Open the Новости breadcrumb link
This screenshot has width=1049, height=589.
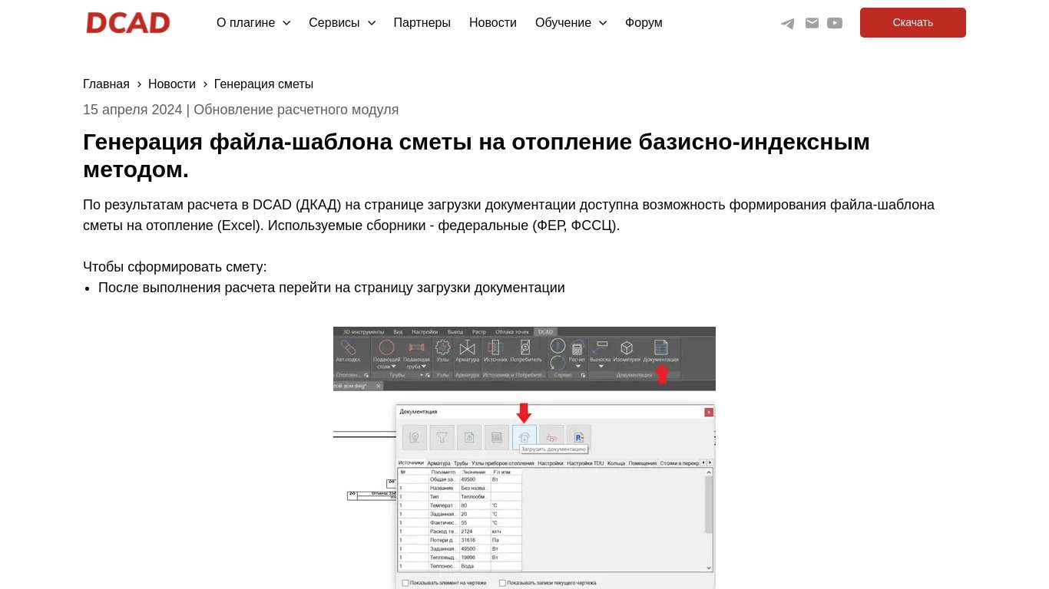pos(172,84)
